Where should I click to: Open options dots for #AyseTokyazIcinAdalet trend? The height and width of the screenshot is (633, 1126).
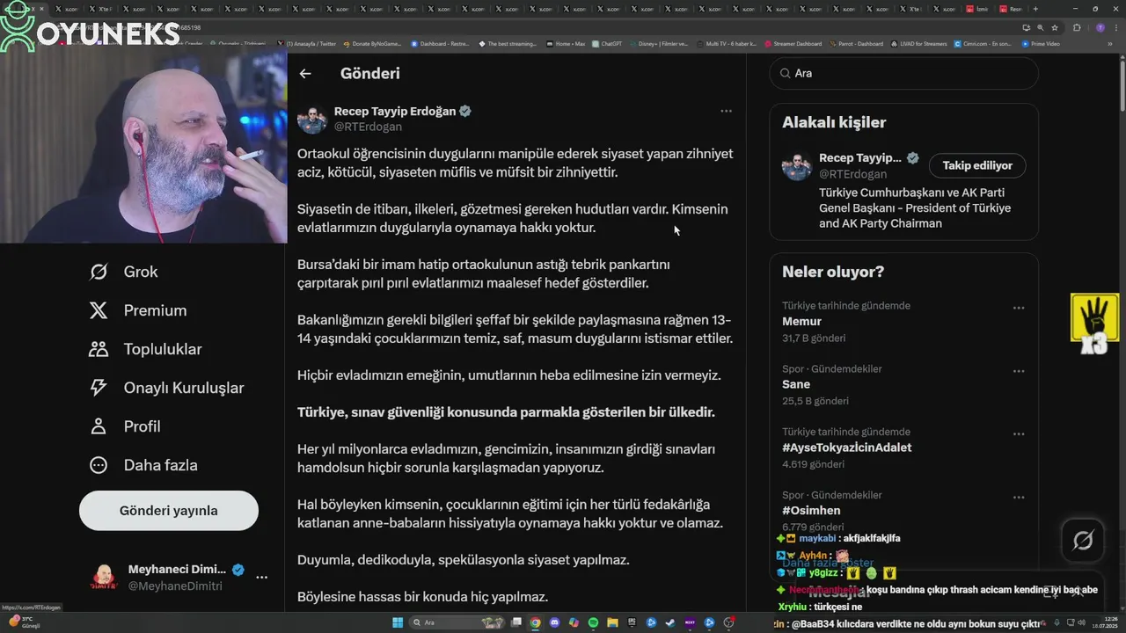(1019, 434)
